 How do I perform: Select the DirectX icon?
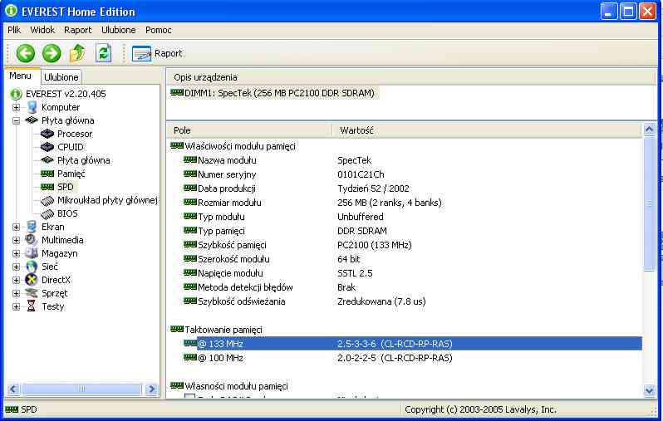[x=32, y=280]
